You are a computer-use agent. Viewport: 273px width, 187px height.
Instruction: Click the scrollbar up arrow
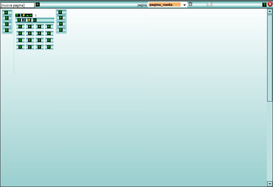[x=270, y=12]
